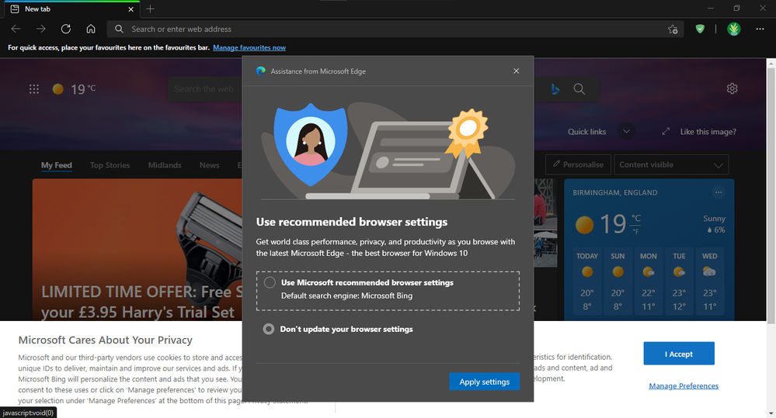Open the Midlands feed tab
The image size is (776, 418).
point(165,165)
